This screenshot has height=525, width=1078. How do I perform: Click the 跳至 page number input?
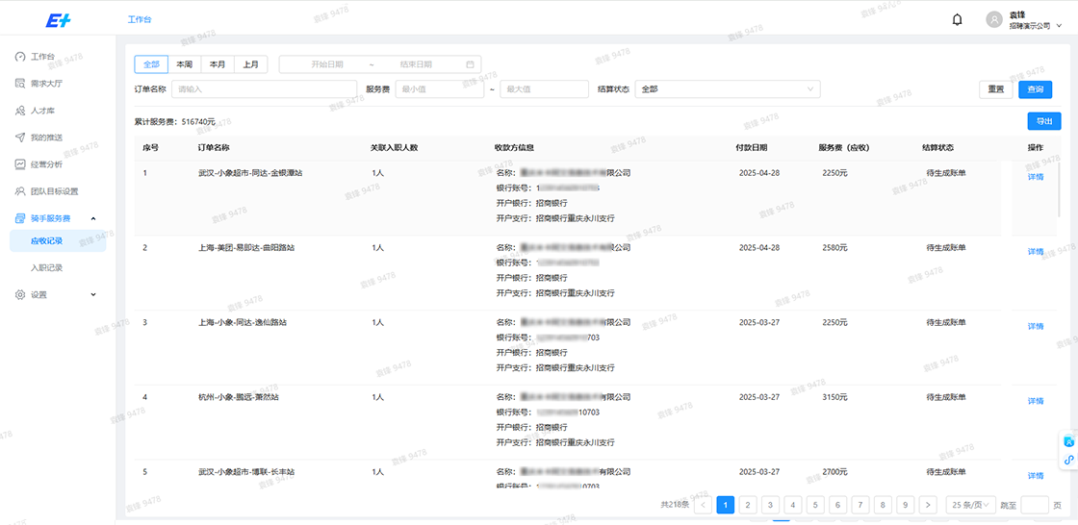click(1035, 505)
